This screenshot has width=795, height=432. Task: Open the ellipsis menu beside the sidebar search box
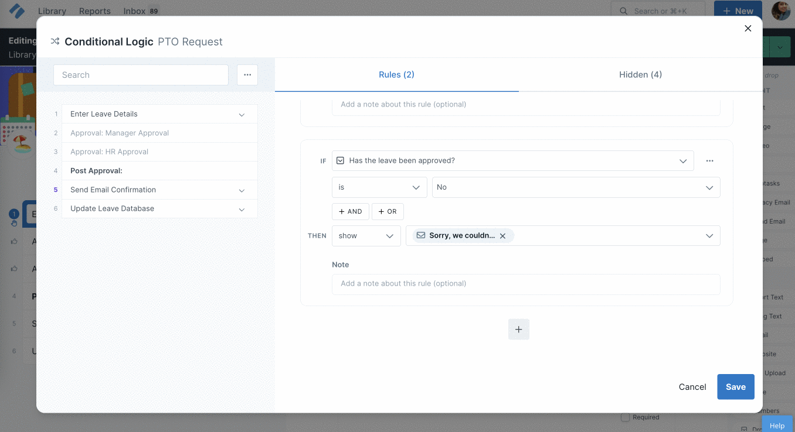[247, 75]
